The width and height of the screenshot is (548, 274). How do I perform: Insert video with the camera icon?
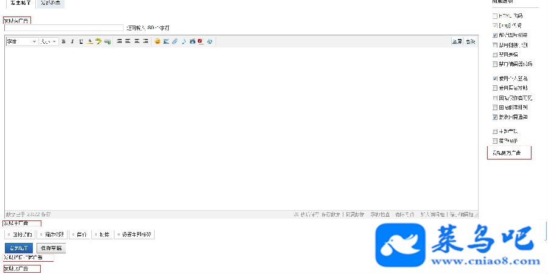(x=192, y=41)
